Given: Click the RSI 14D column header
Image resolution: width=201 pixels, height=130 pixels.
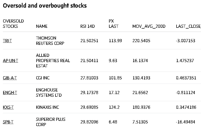Looking at the screenshot, I should point(87,26).
